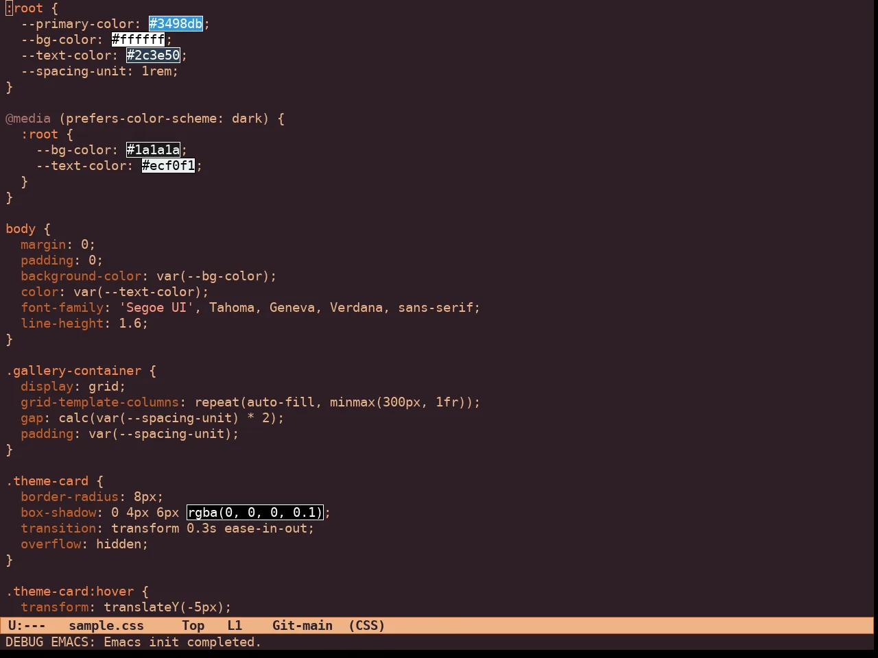Click the echo area message 'Emacs init completed.'
The height and width of the screenshot is (658, 878).
point(182,642)
